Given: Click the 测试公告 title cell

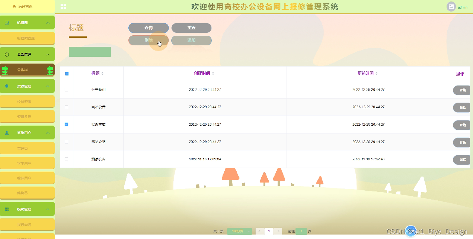Looking at the screenshot, I should (98, 159).
